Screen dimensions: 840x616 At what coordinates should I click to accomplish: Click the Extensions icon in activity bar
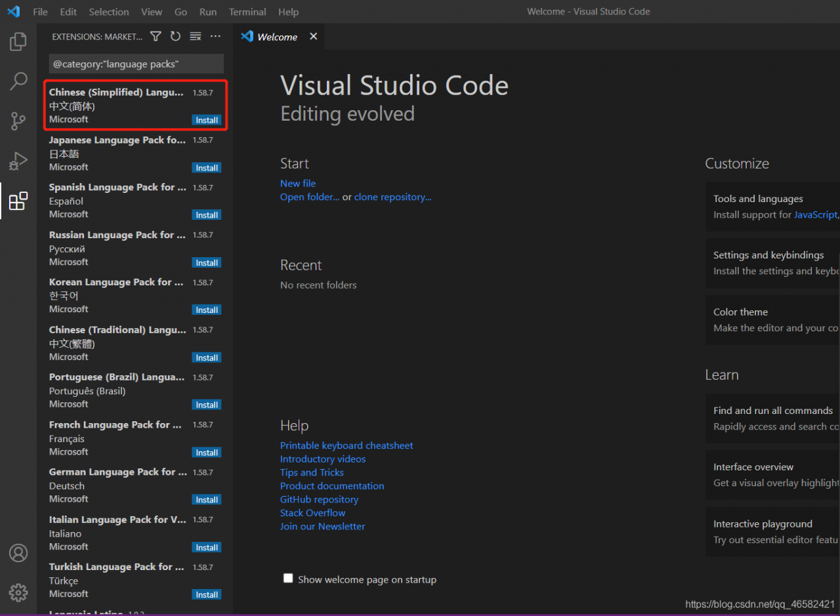click(x=18, y=201)
